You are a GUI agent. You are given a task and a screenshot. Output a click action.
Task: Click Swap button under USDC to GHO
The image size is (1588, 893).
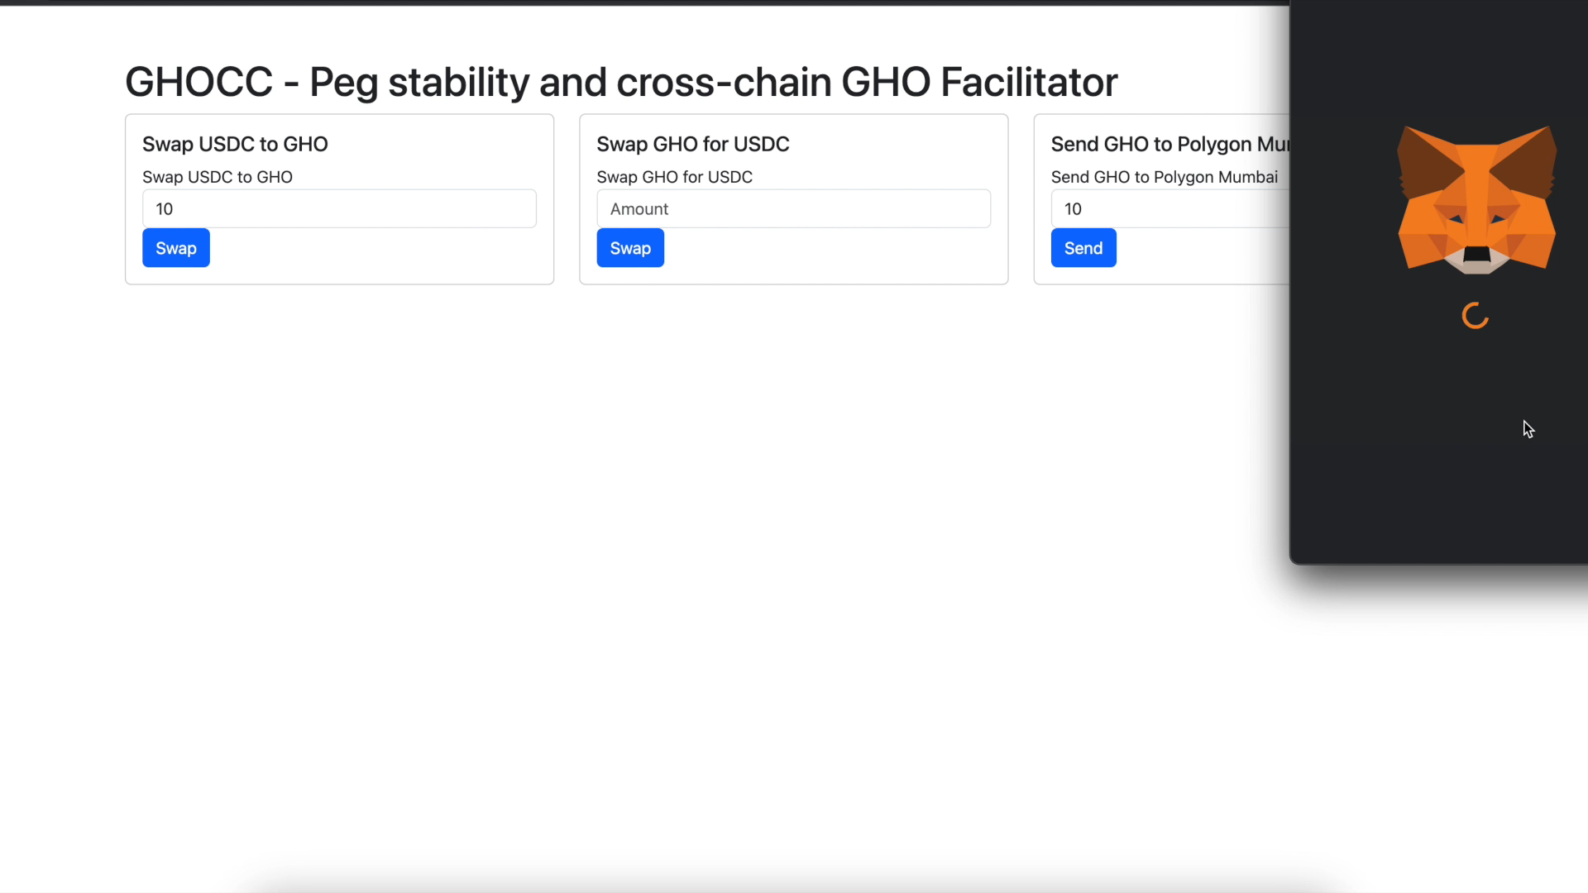coord(176,248)
